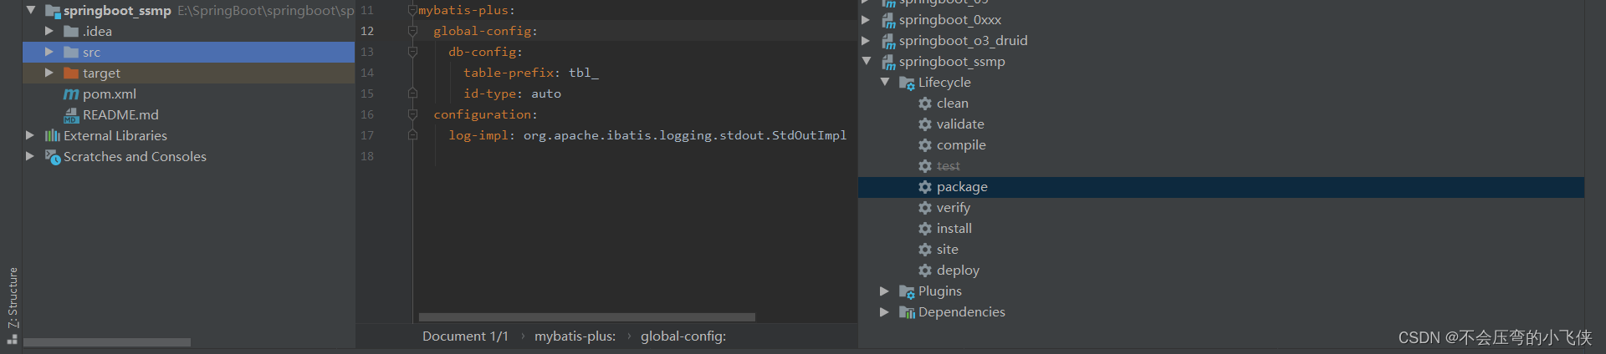Image resolution: width=1606 pixels, height=354 pixels.
Task: Click the Lifecycle folder icon
Action: (x=907, y=83)
